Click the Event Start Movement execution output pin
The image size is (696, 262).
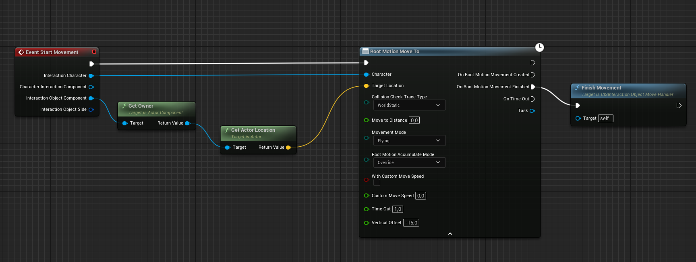coord(91,64)
